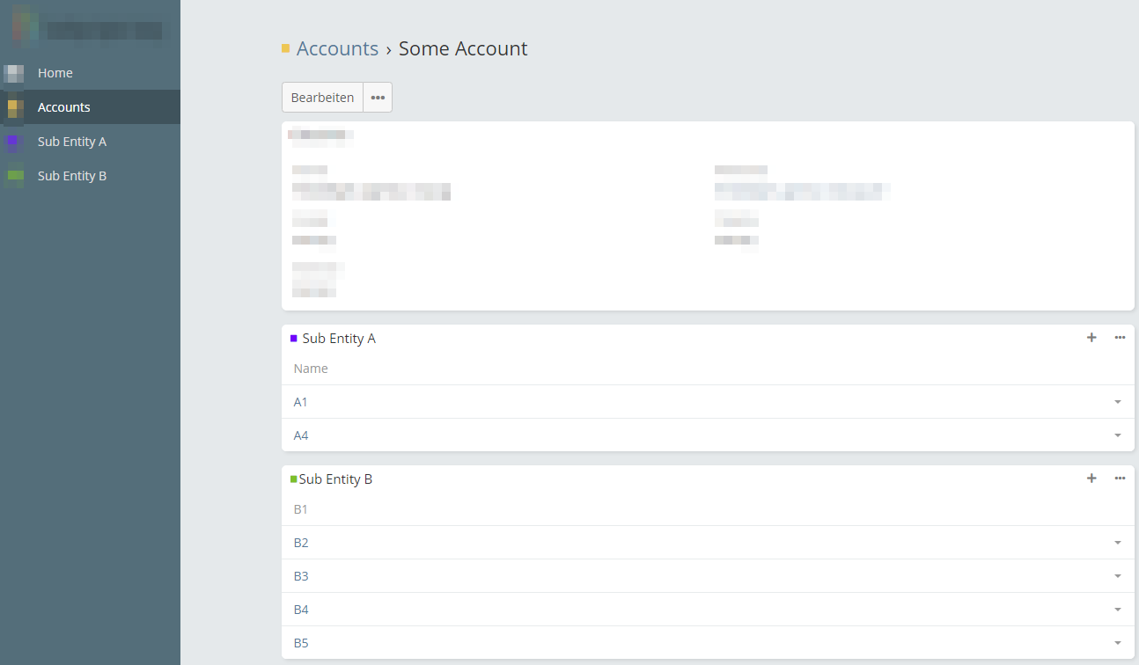Open the A1 record link
This screenshot has height=665, width=1139.
pos(301,402)
